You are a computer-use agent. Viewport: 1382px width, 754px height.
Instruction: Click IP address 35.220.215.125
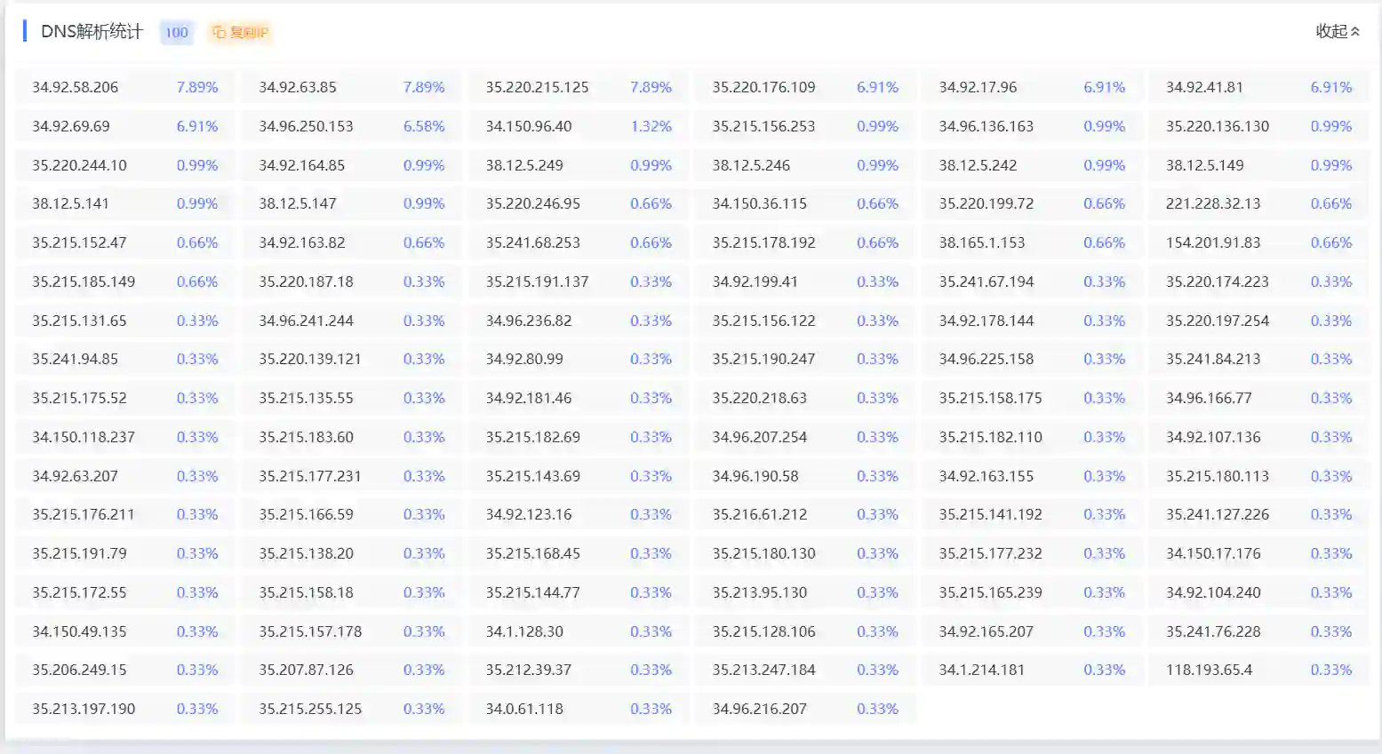click(x=537, y=87)
